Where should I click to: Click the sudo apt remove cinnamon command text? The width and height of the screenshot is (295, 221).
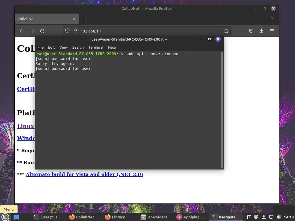pyautogui.click(x=153, y=54)
